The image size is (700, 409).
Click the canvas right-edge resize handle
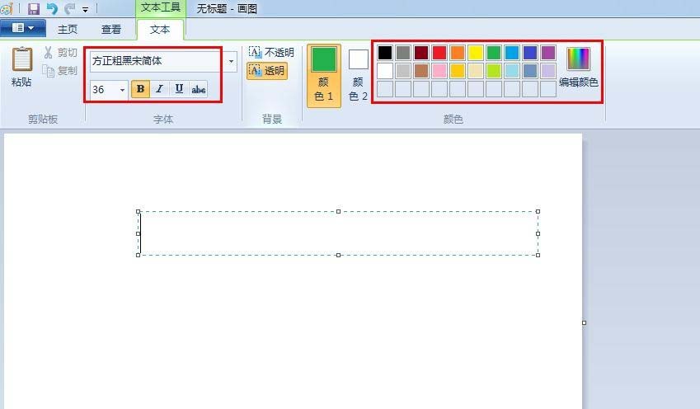584,322
